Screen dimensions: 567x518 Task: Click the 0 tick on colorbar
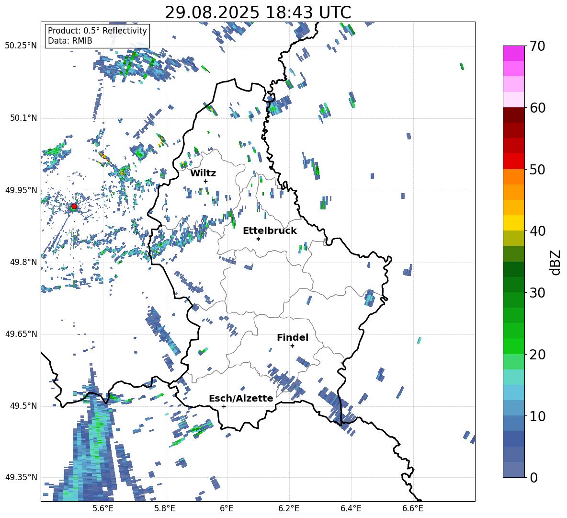533,477
